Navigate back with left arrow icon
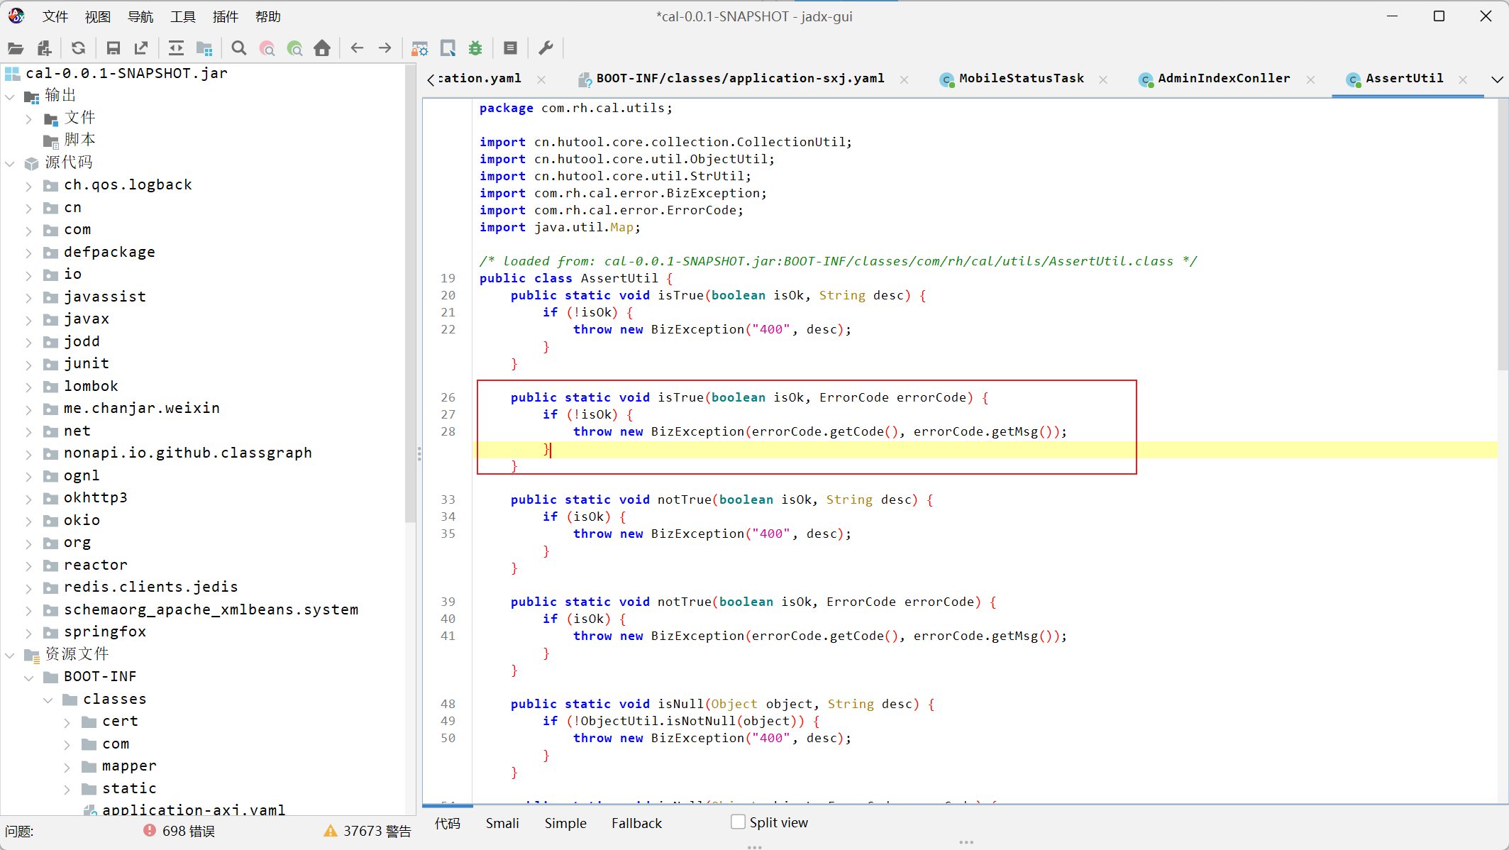This screenshot has height=850, width=1509. [357, 48]
